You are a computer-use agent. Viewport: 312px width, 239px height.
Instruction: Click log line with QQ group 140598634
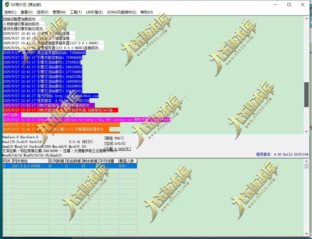(x=42, y=81)
